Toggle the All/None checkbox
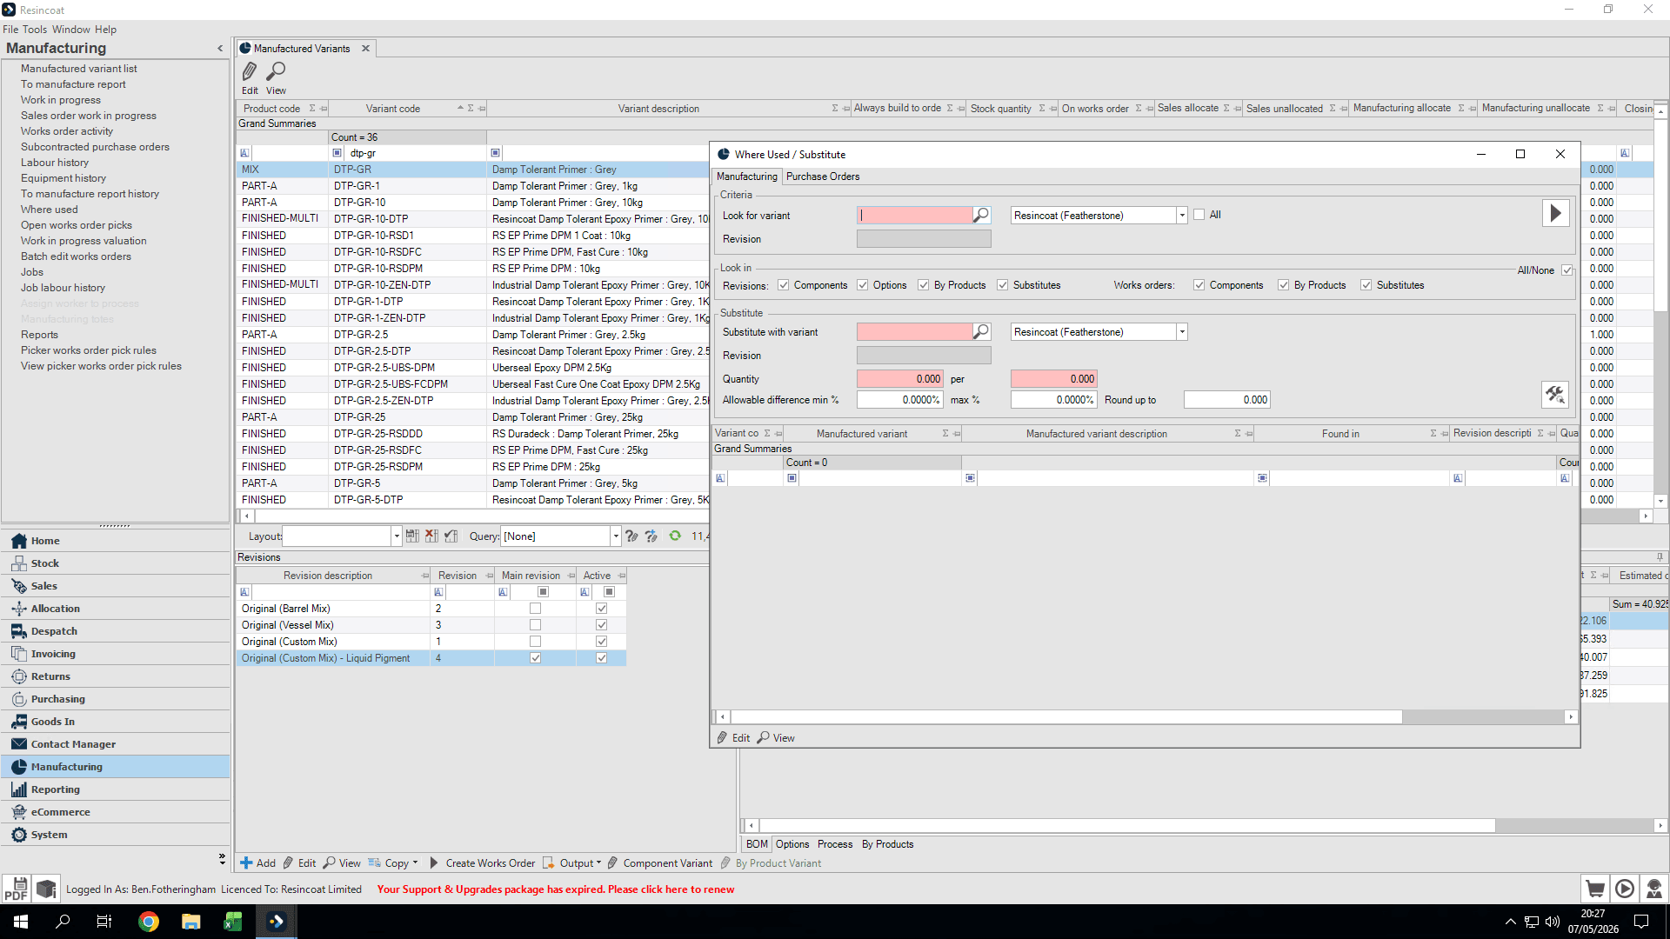 [1567, 270]
